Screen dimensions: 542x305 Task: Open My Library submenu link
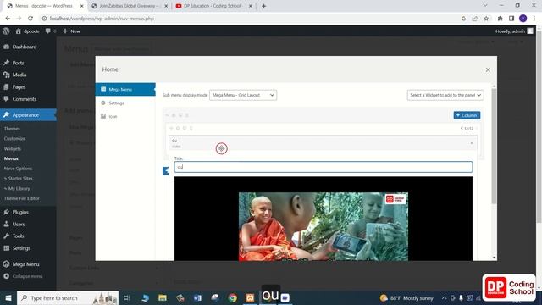click(x=17, y=188)
